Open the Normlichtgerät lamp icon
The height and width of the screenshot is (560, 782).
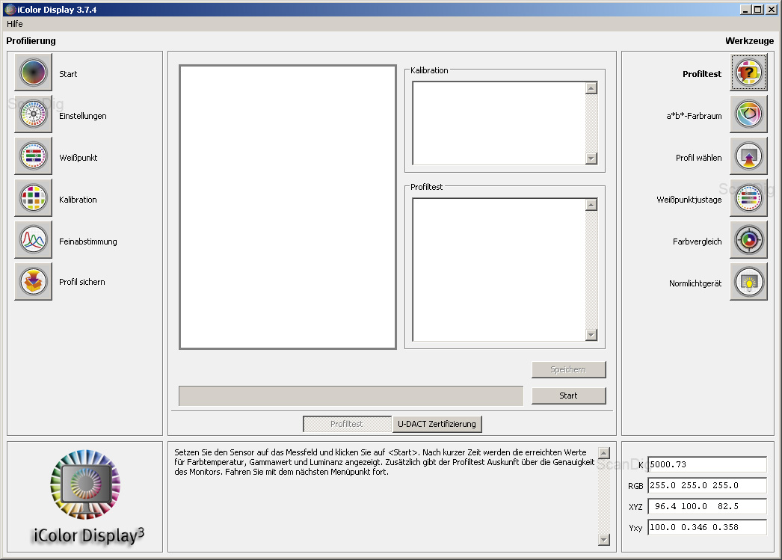(748, 282)
